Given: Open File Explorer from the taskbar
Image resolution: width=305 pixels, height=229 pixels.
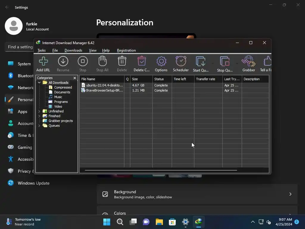Looking at the screenshot, I should (x=159, y=222).
